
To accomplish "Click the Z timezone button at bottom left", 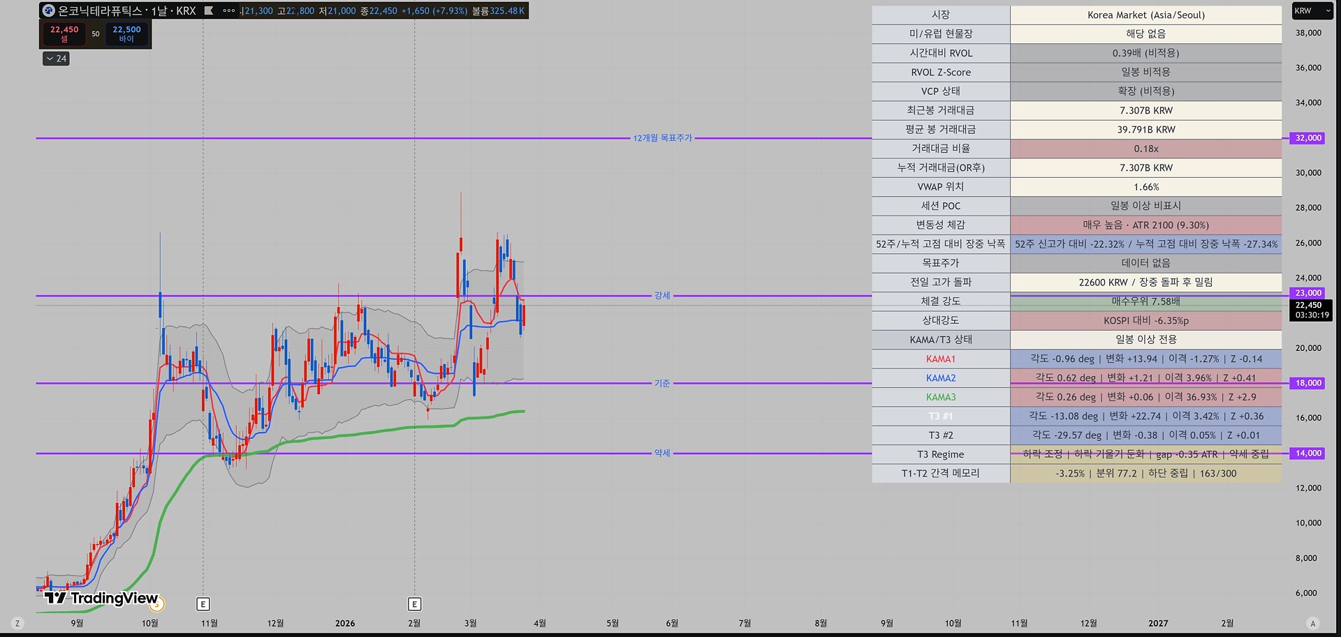I will click(17, 623).
